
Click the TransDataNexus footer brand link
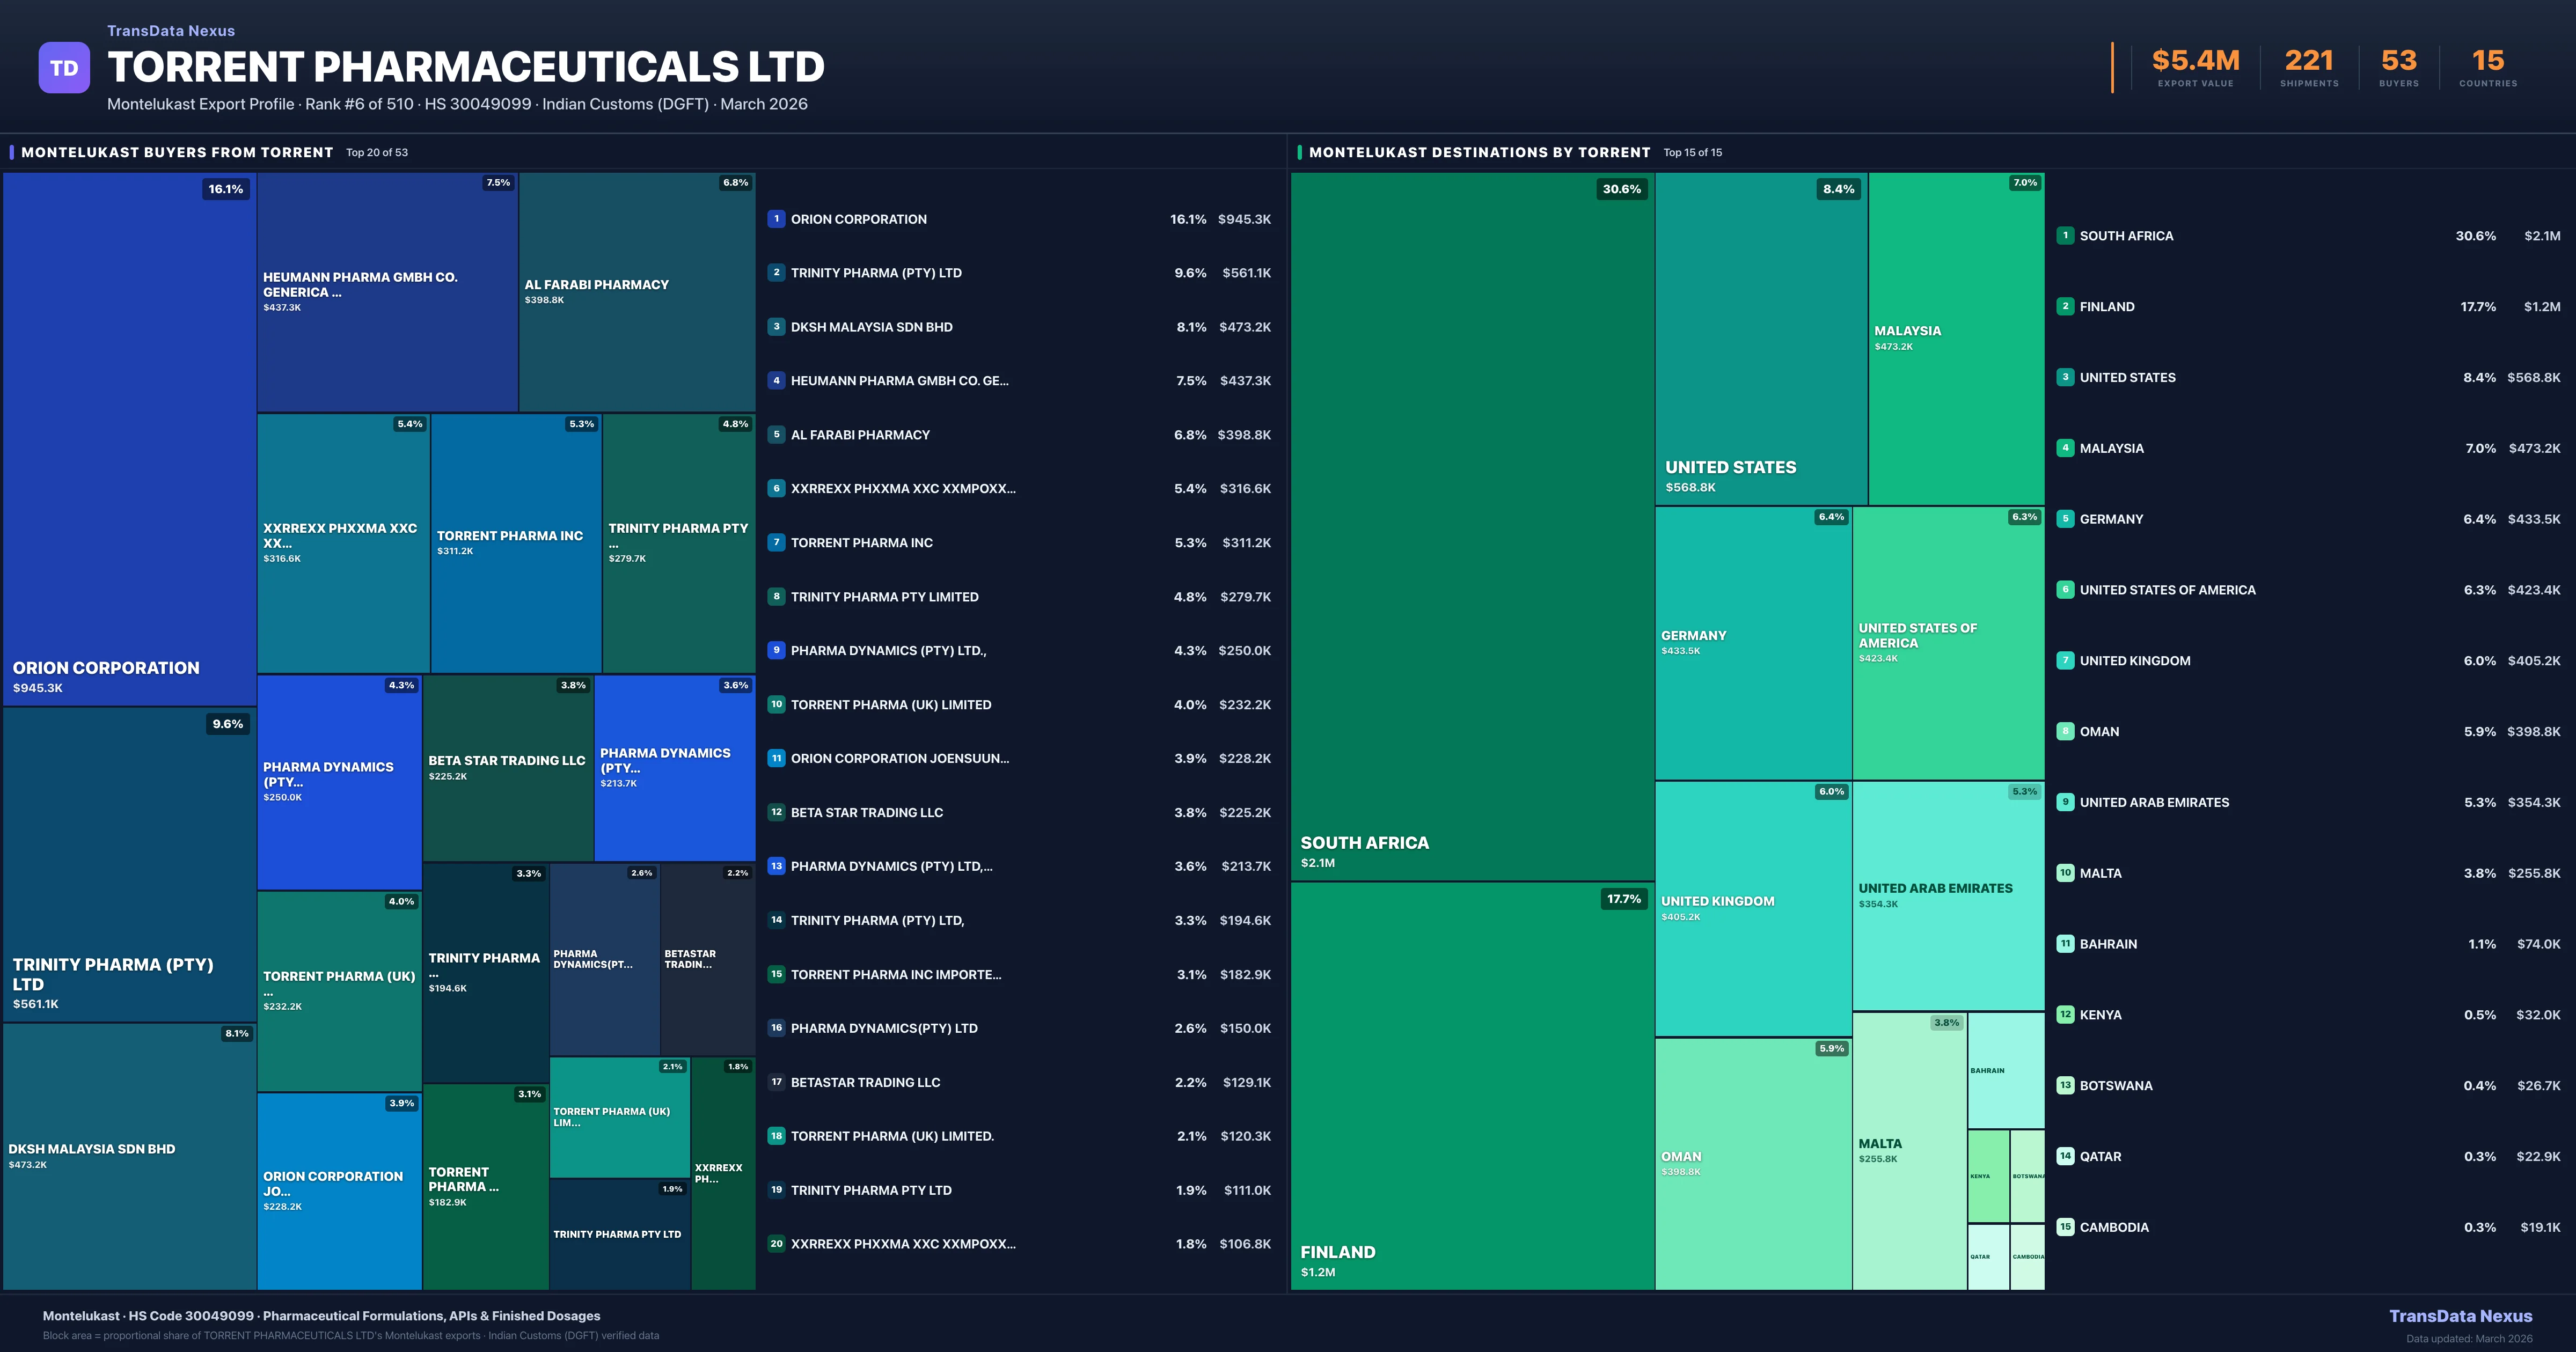click(2460, 1316)
